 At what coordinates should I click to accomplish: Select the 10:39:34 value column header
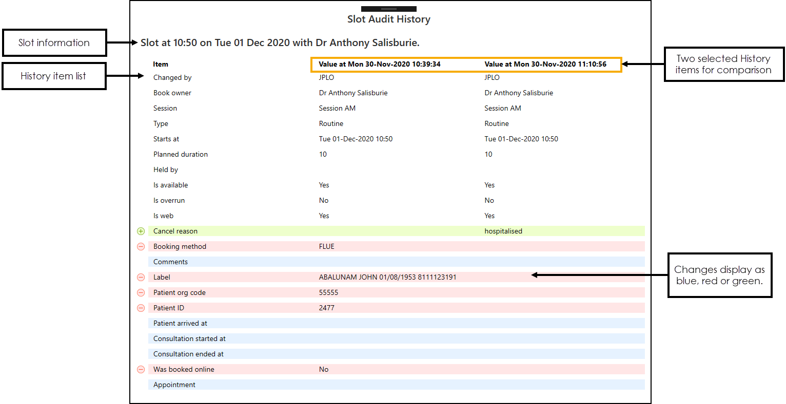pyautogui.click(x=379, y=64)
